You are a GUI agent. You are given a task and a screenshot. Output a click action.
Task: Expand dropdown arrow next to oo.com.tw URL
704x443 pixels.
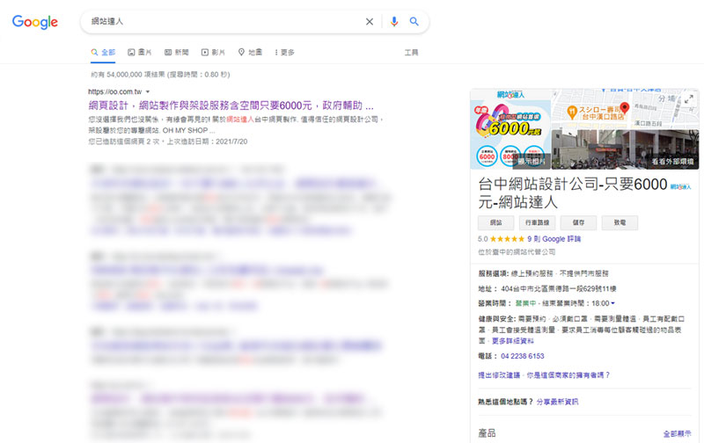[148, 92]
